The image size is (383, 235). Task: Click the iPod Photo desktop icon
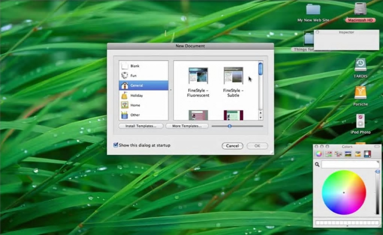point(360,121)
